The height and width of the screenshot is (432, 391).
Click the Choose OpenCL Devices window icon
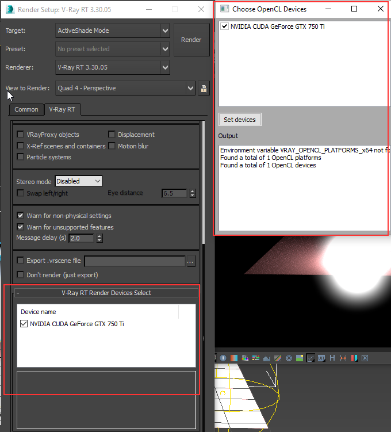coord(224,9)
